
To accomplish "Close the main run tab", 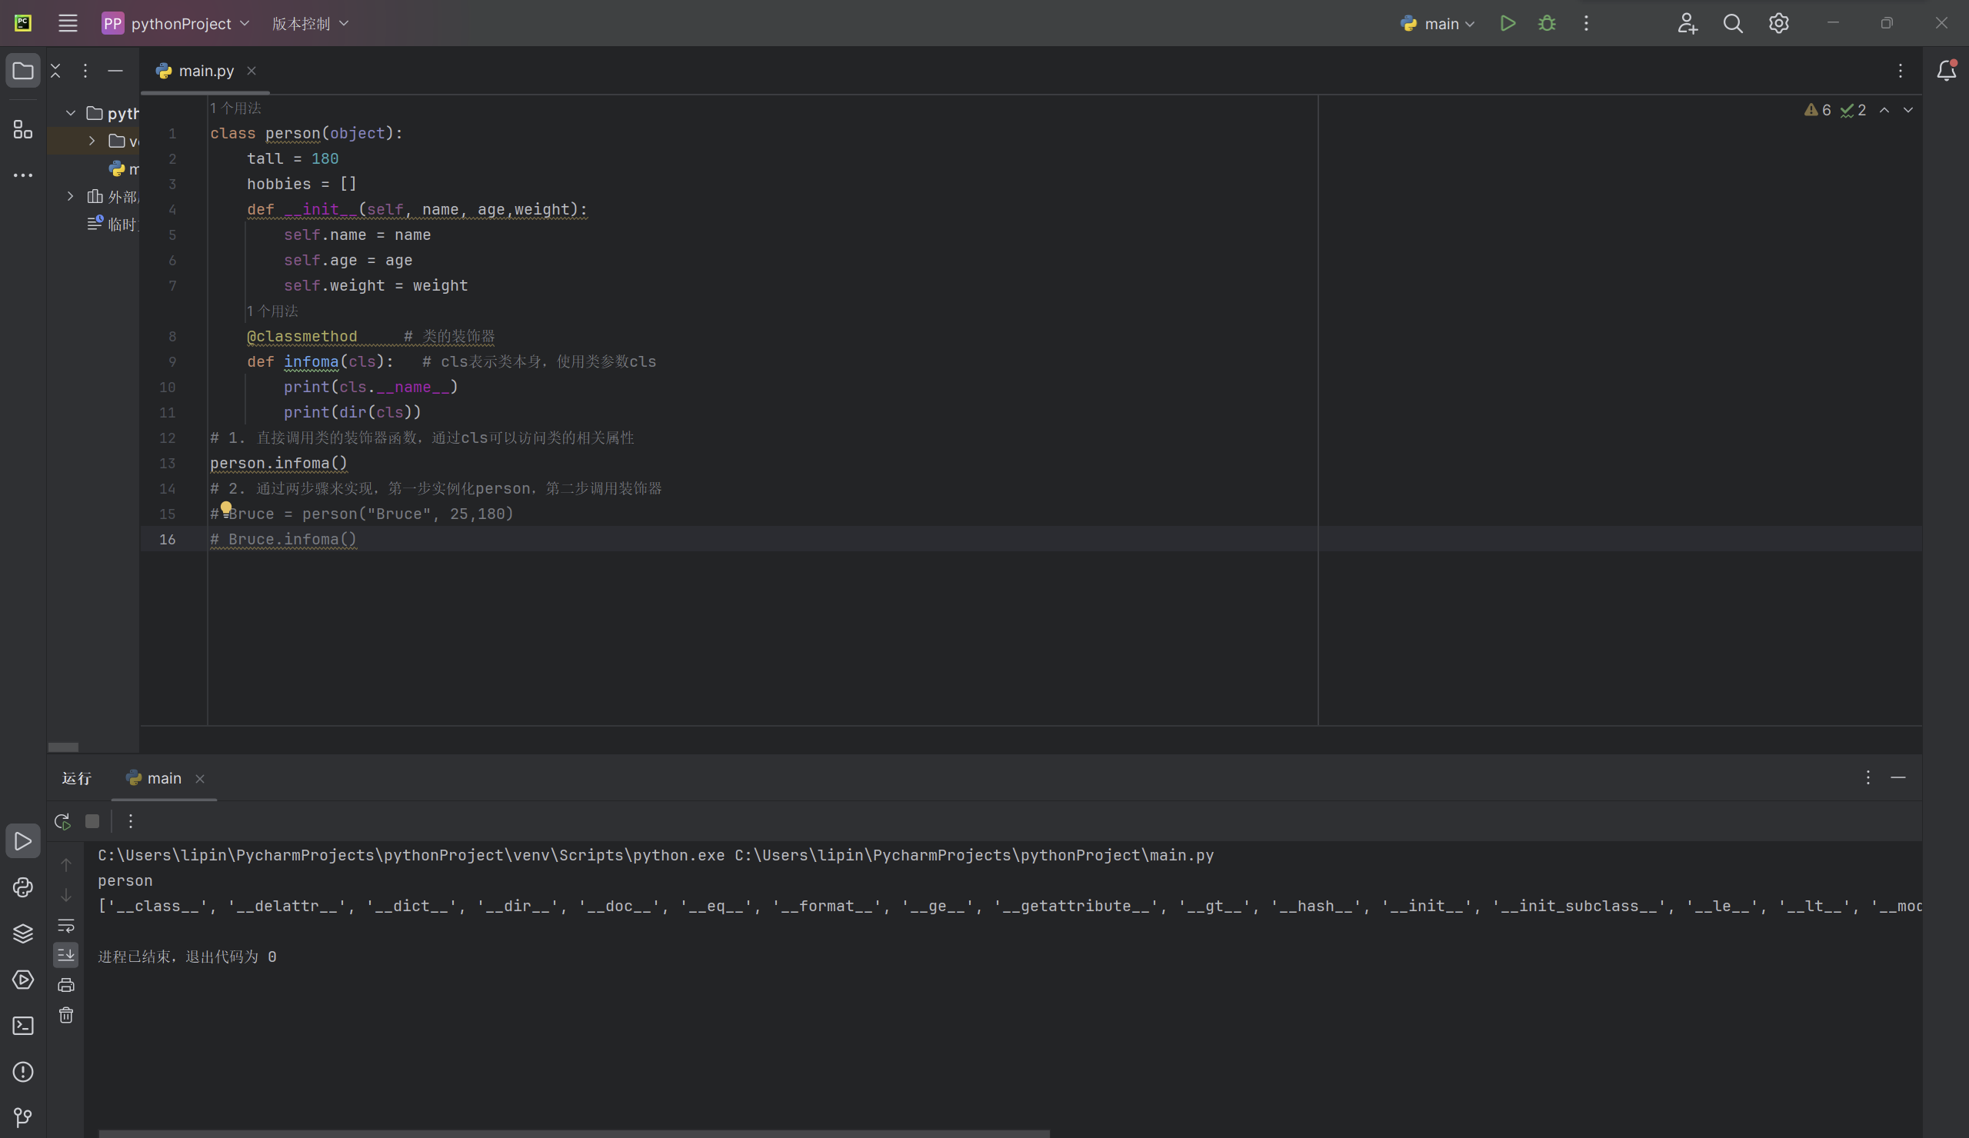I will point(200,779).
